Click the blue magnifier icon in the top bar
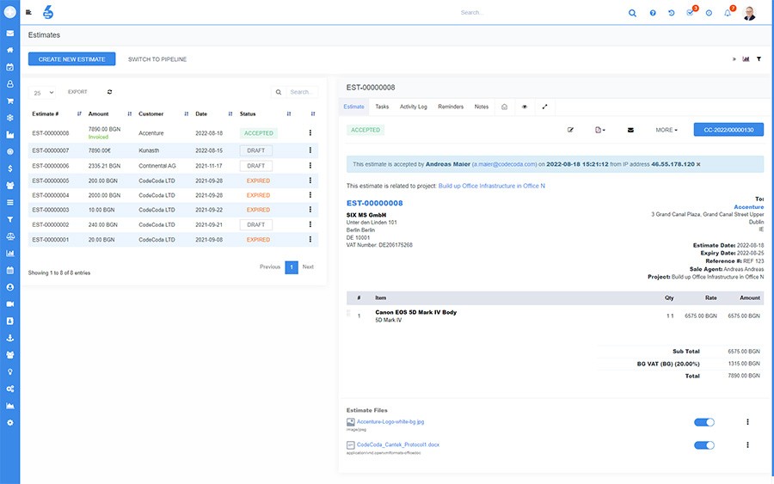This screenshot has height=484, width=774. 632,13
